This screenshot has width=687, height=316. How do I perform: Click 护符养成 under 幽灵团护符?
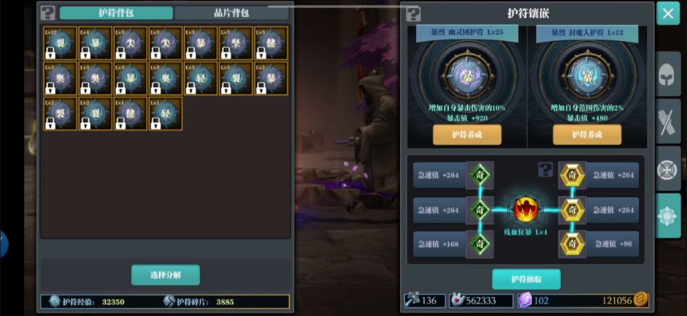pyautogui.click(x=467, y=134)
